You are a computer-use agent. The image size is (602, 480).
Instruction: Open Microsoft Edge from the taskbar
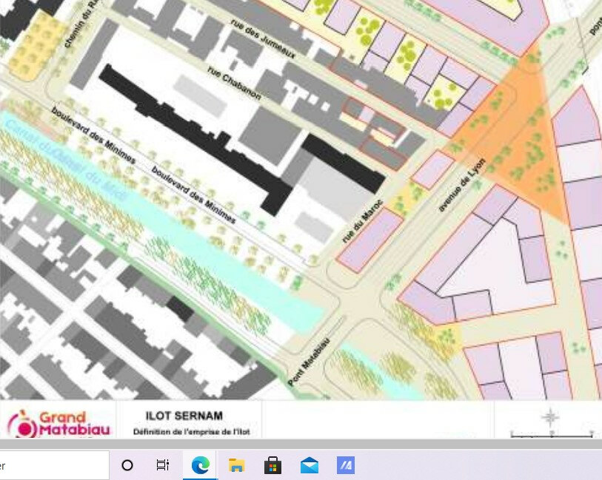pos(201,465)
